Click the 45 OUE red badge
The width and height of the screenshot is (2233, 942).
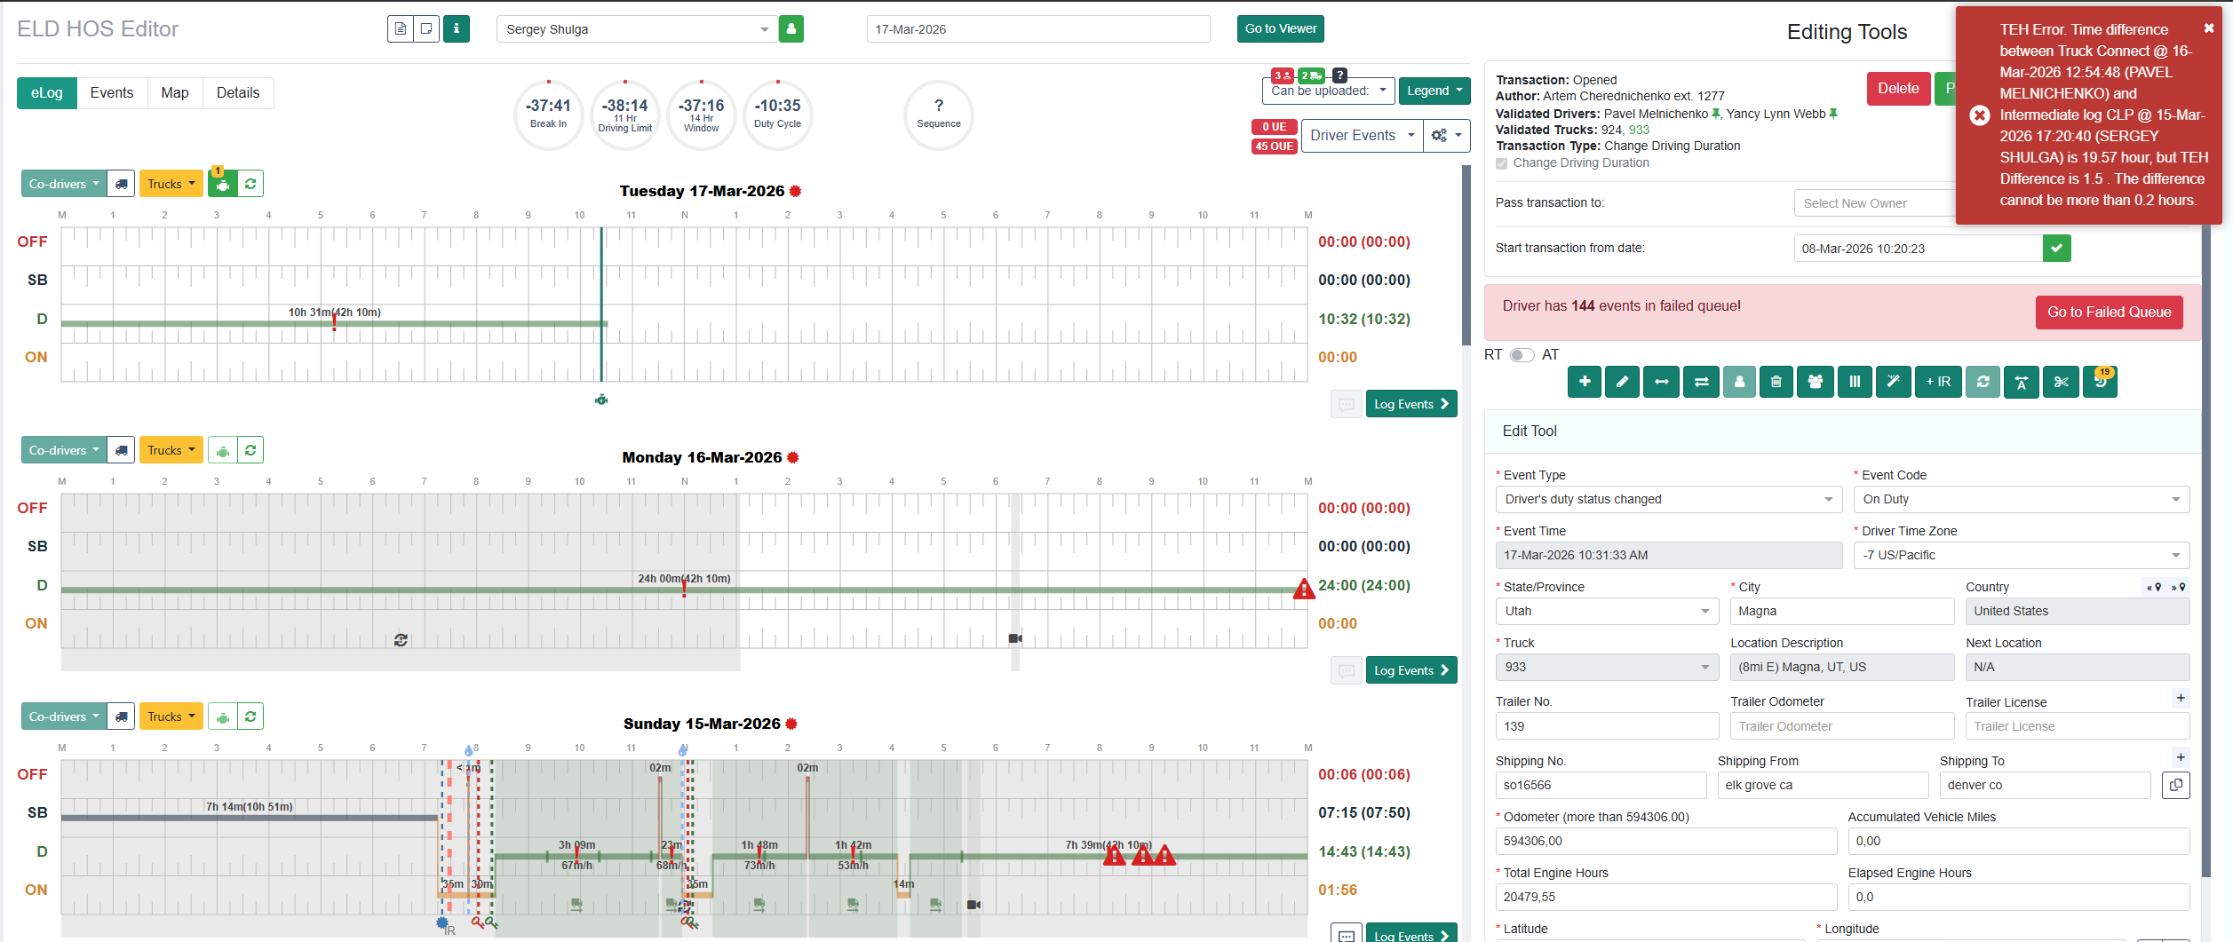click(x=1274, y=146)
